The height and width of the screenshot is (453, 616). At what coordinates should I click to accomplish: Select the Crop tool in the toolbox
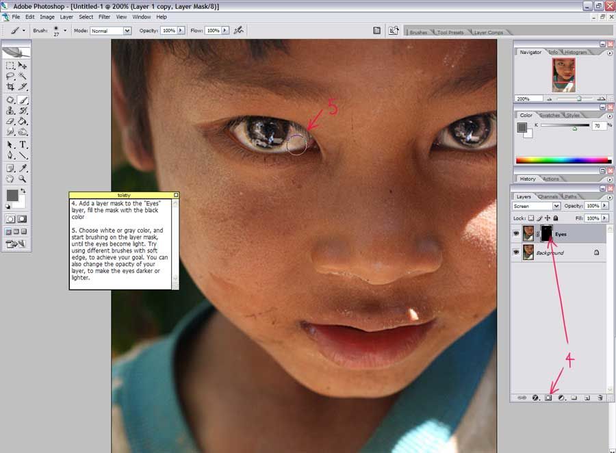click(x=10, y=87)
